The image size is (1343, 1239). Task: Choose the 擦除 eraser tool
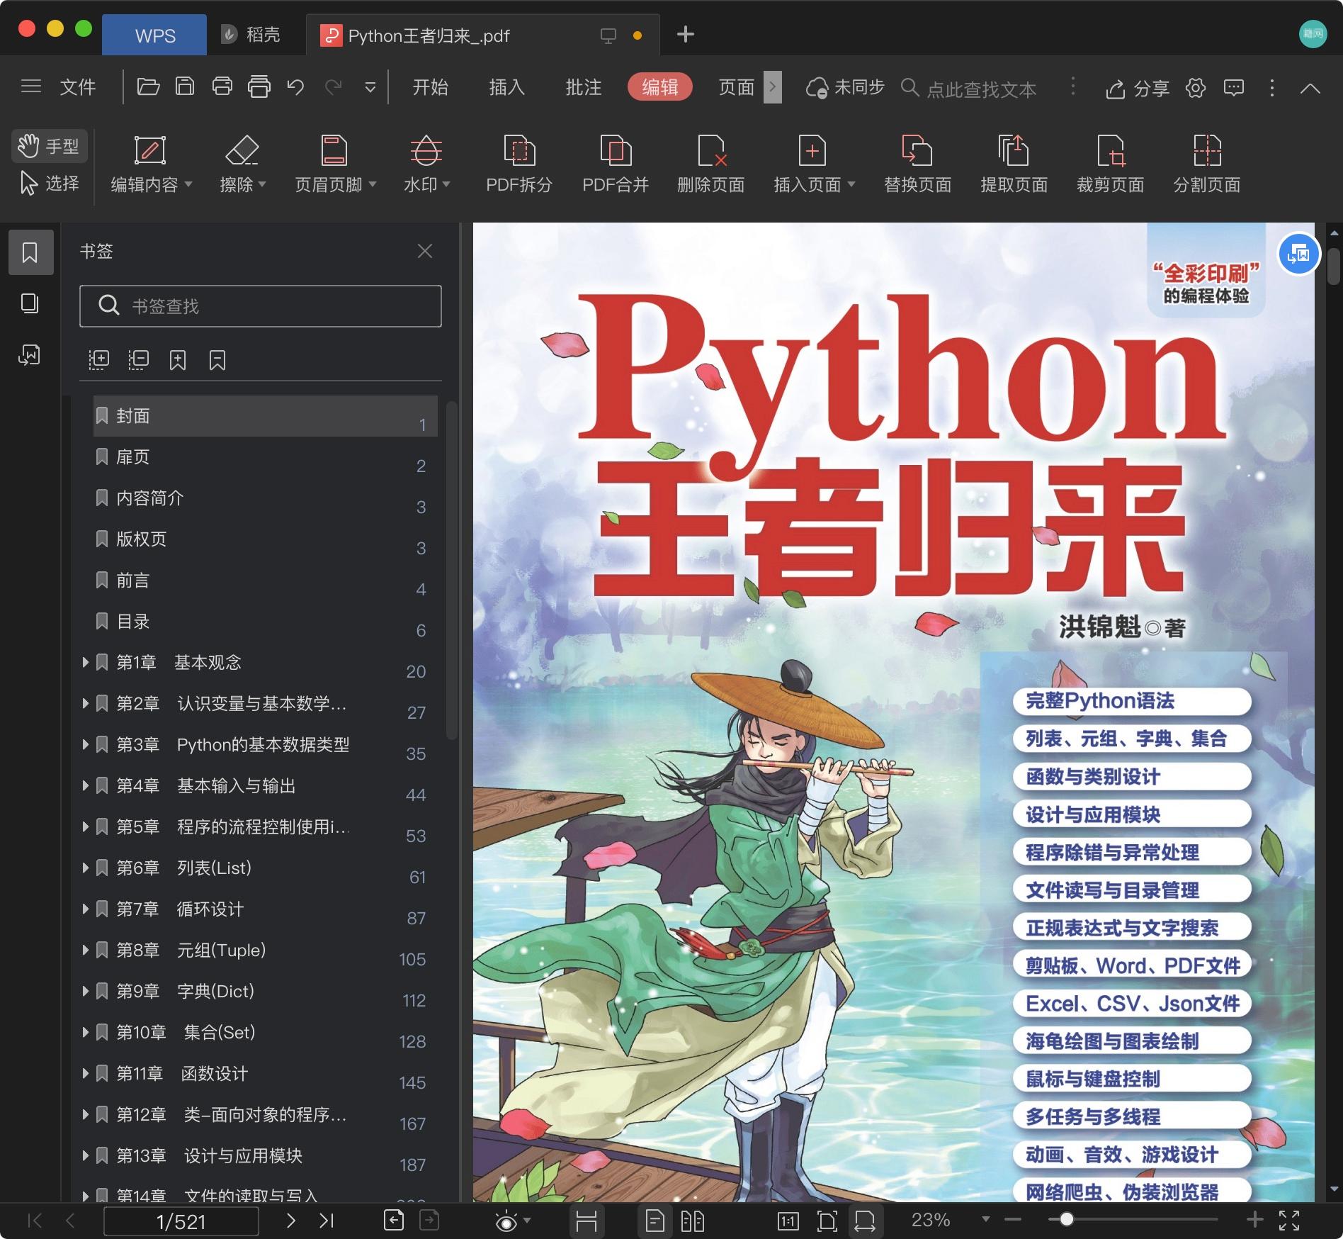242,164
